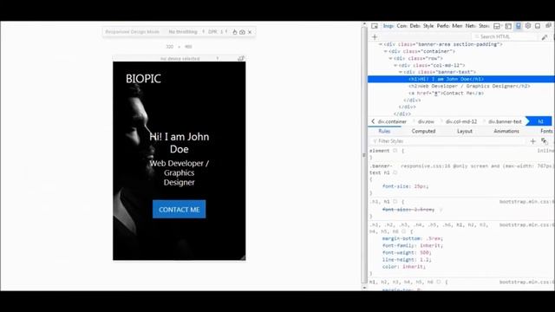The width and height of the screenshot is (555, 312).
Task: Select the Contact Me anchor node
Action: [446, 94]
